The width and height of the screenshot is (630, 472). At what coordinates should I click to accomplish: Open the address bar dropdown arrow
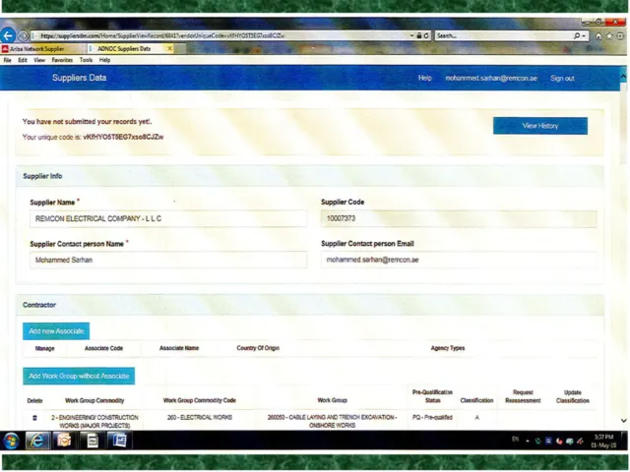pos(411,35)
